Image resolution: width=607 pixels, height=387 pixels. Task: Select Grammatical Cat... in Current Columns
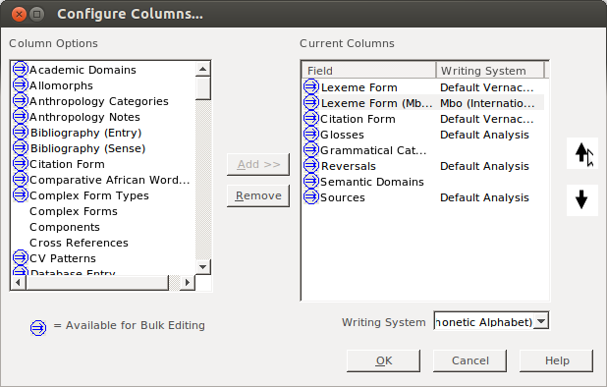click(x=373, y=150)
